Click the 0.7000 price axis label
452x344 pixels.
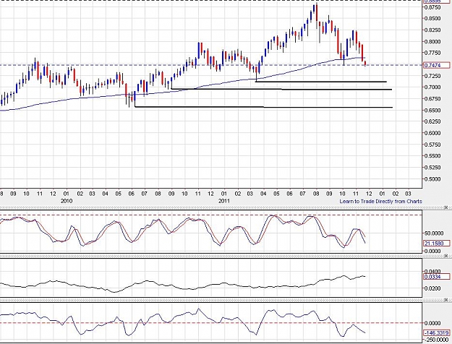pos(433,87)
